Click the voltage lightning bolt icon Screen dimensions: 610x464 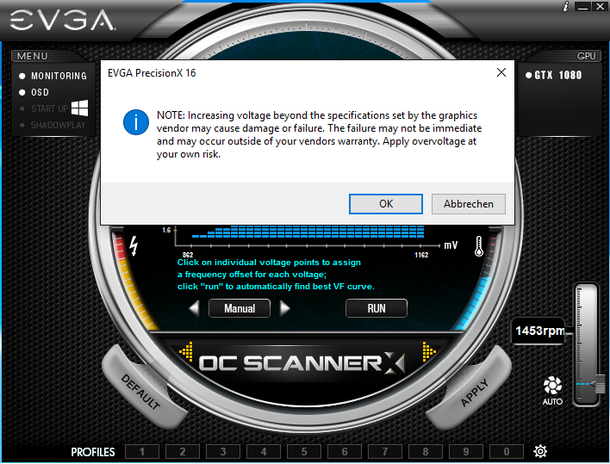tap(134, 246)
